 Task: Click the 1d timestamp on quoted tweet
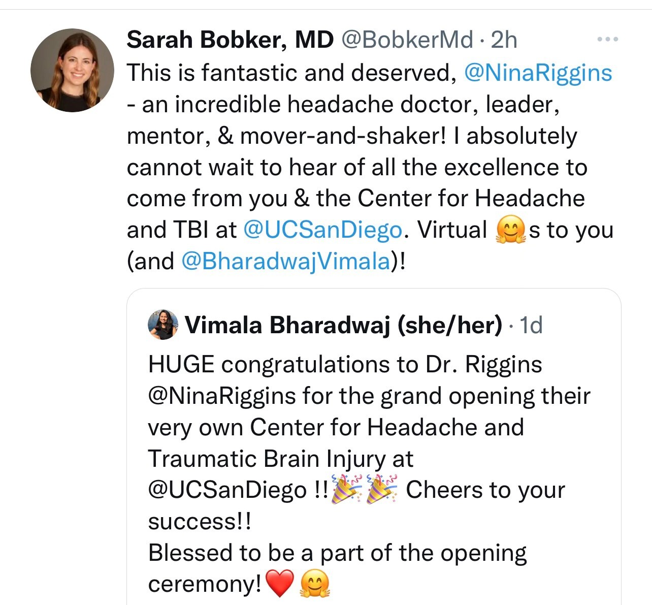pyautogui.click(x=531, y=325)
